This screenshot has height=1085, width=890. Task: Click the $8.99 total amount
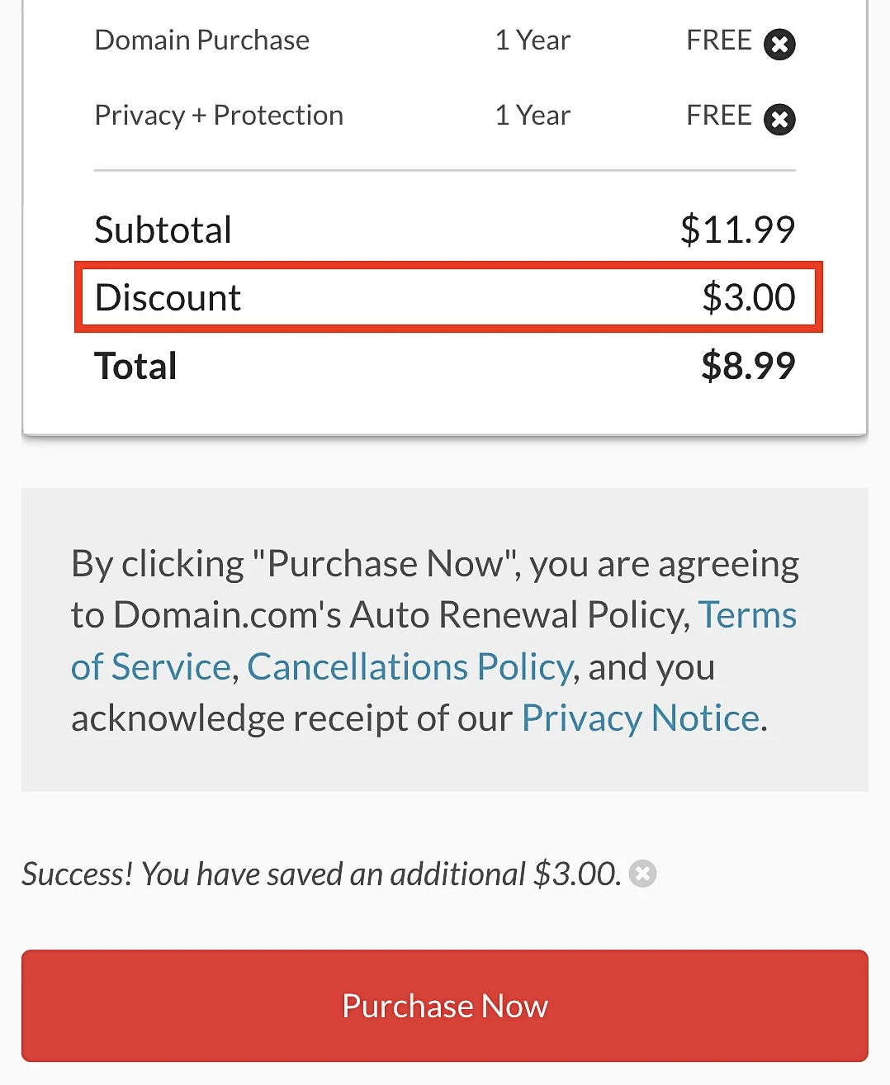tap(748, 366)
